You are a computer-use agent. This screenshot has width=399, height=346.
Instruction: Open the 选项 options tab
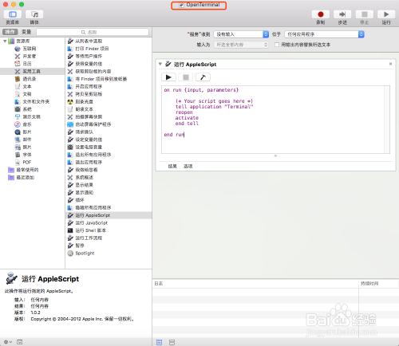188,166
